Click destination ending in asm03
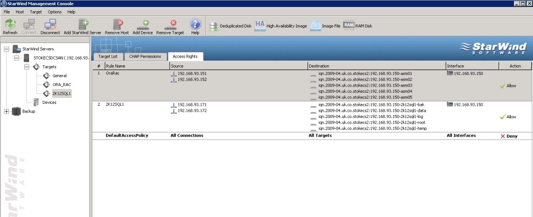Viewport: 533px width, 217px height. pyautogui.click(x=365, y=86)
